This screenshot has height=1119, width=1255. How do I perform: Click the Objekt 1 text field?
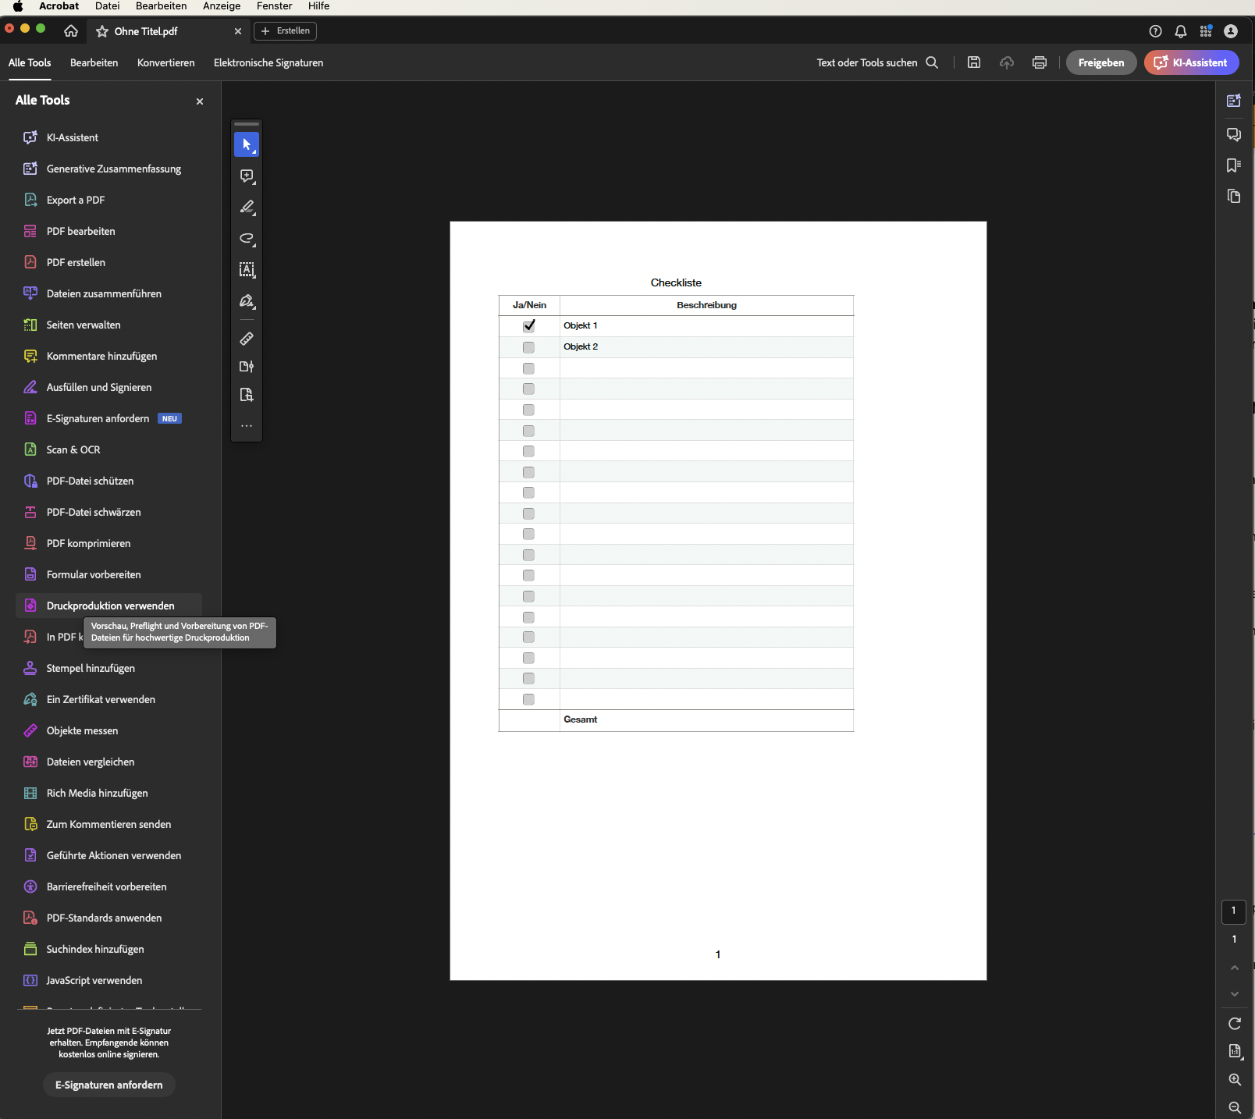[x=706, y=326]
